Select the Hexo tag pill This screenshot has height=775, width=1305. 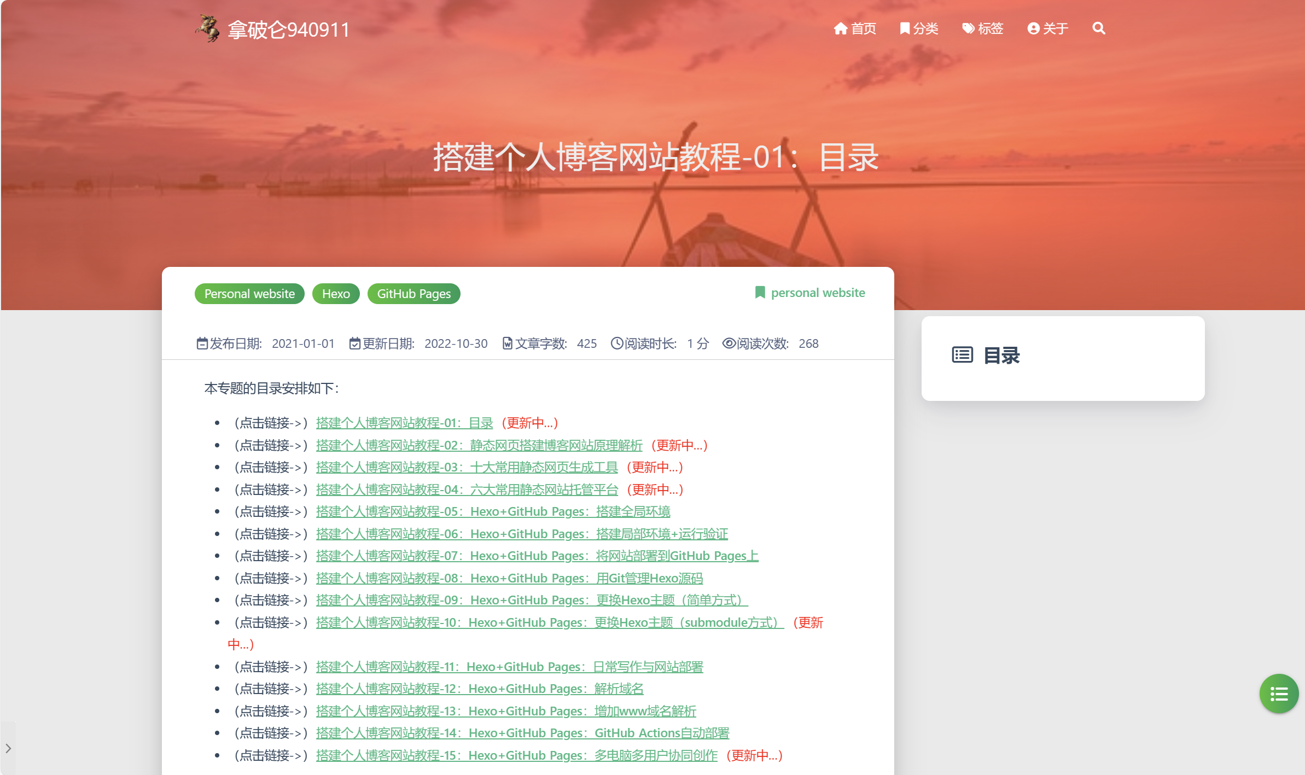336,294
